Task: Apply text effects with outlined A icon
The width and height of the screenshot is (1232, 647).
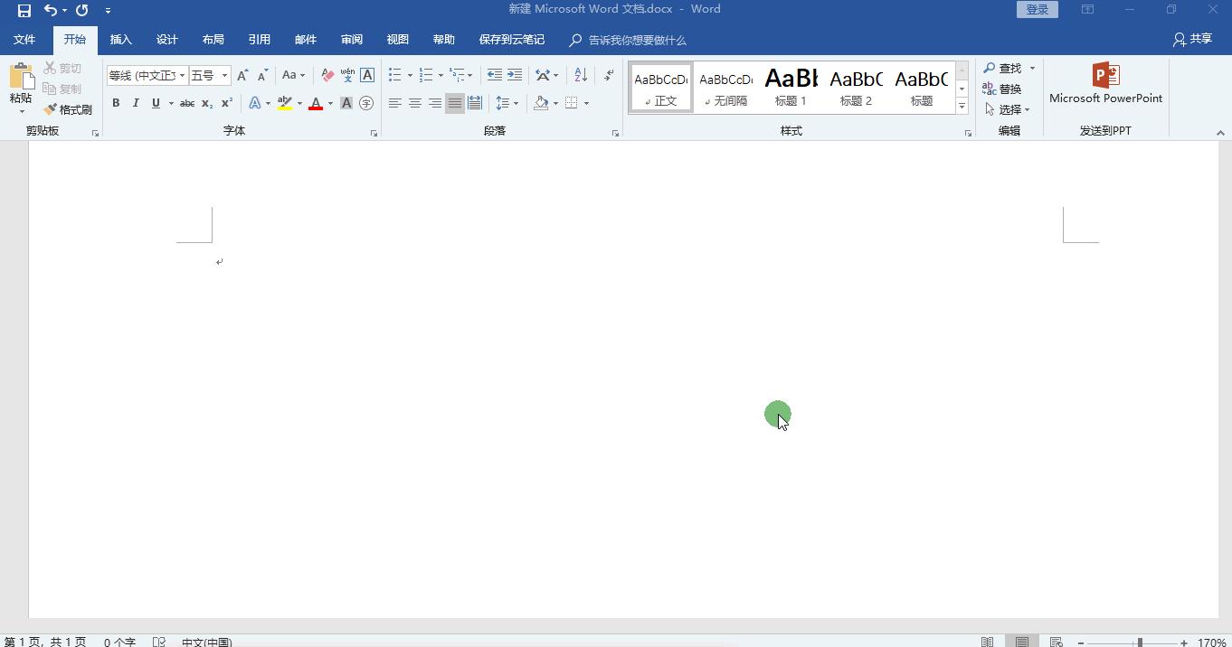Action: click(255, 103)
